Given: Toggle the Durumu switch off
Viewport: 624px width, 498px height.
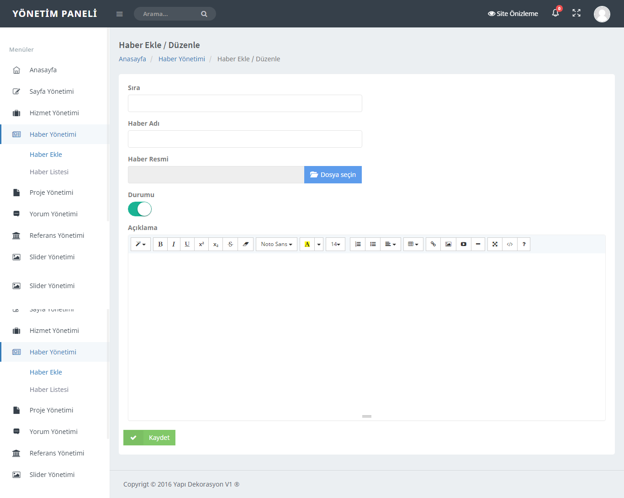Looking at the screenshot, I should click(140, 209).
